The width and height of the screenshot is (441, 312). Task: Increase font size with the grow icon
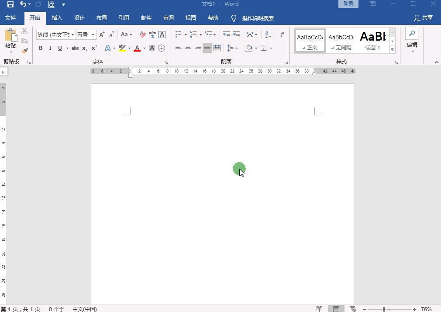pos(102,35)
